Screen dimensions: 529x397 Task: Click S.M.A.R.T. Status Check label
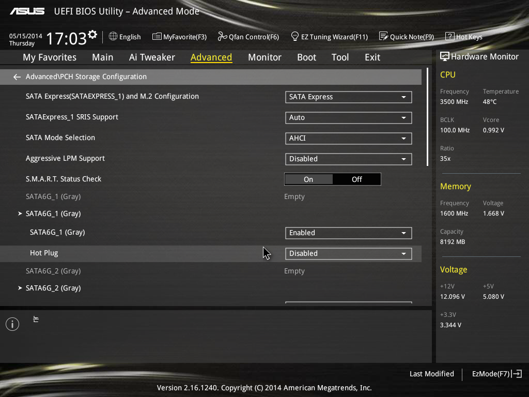point(64,179)
